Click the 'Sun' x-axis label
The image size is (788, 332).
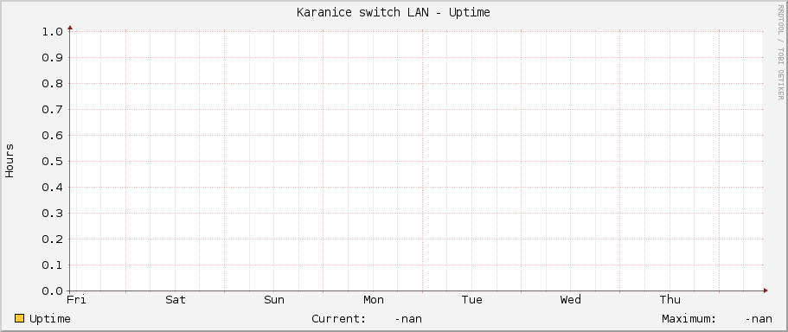point(274,300)
